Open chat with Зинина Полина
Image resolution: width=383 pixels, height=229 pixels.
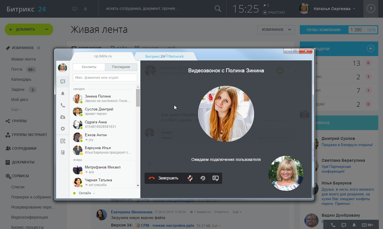[x=103, y=98]
